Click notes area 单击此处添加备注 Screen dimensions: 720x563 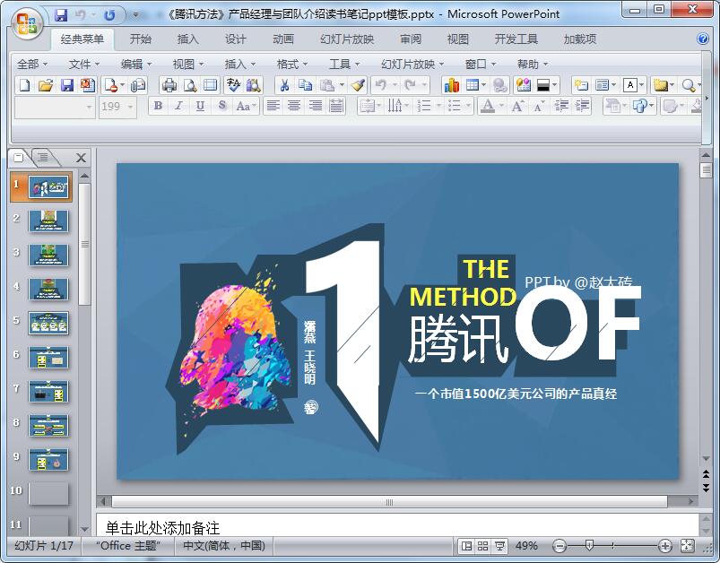[162, 528]
